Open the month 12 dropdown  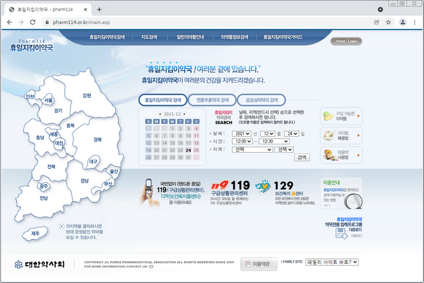pos(268,134)
